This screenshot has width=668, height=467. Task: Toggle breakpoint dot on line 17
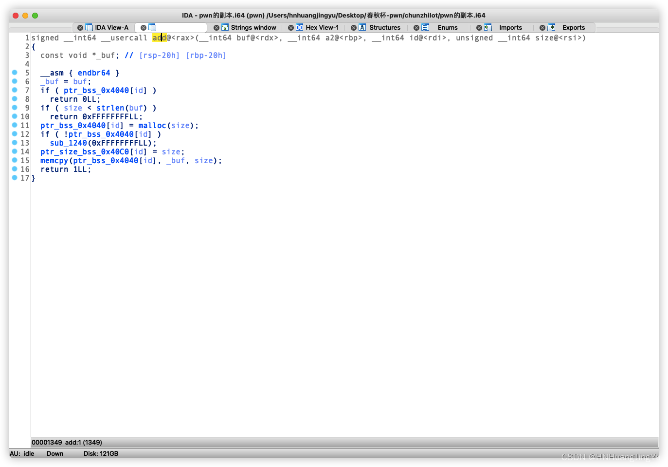(x=15, y=177)
